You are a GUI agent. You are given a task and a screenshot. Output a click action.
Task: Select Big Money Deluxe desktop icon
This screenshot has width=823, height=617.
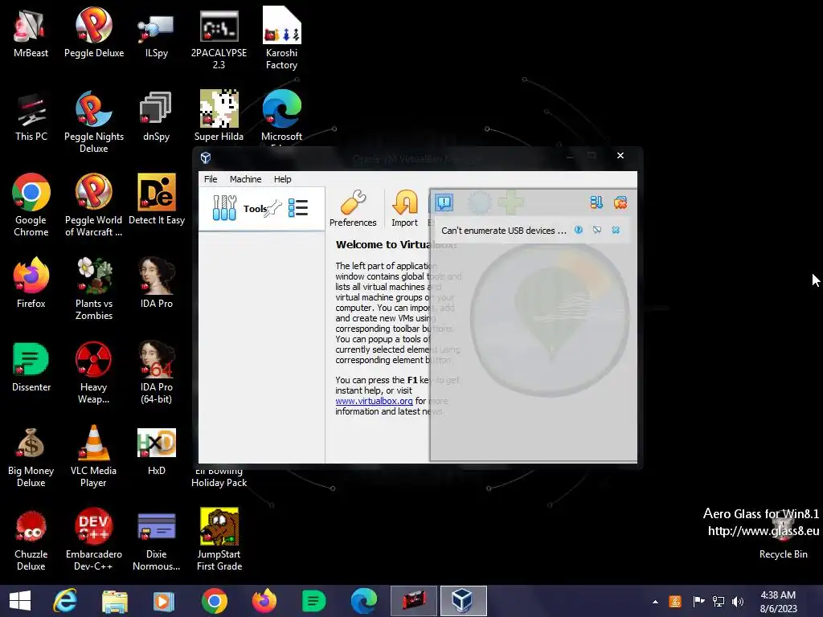(x=31, y=456)
